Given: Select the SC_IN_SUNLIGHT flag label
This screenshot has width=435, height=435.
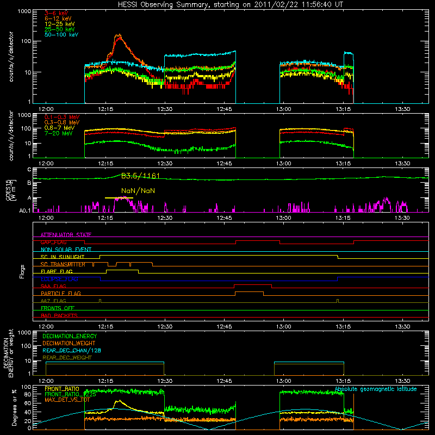Looking at the screenshot, I should click(x=63, y=257).
